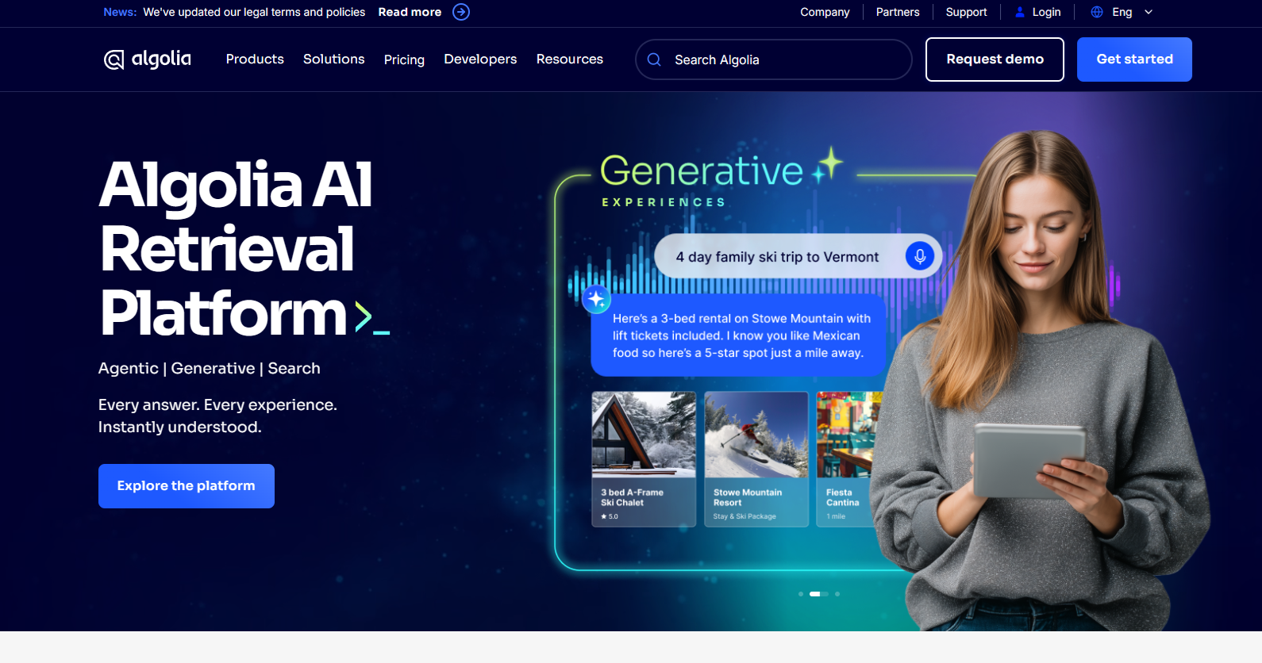1262x663 pixels.
Task: Click the globe language icon
Action: [1097, 12]
